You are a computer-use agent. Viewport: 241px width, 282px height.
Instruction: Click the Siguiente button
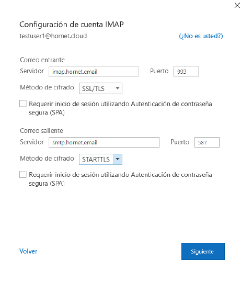pos(203,251)
